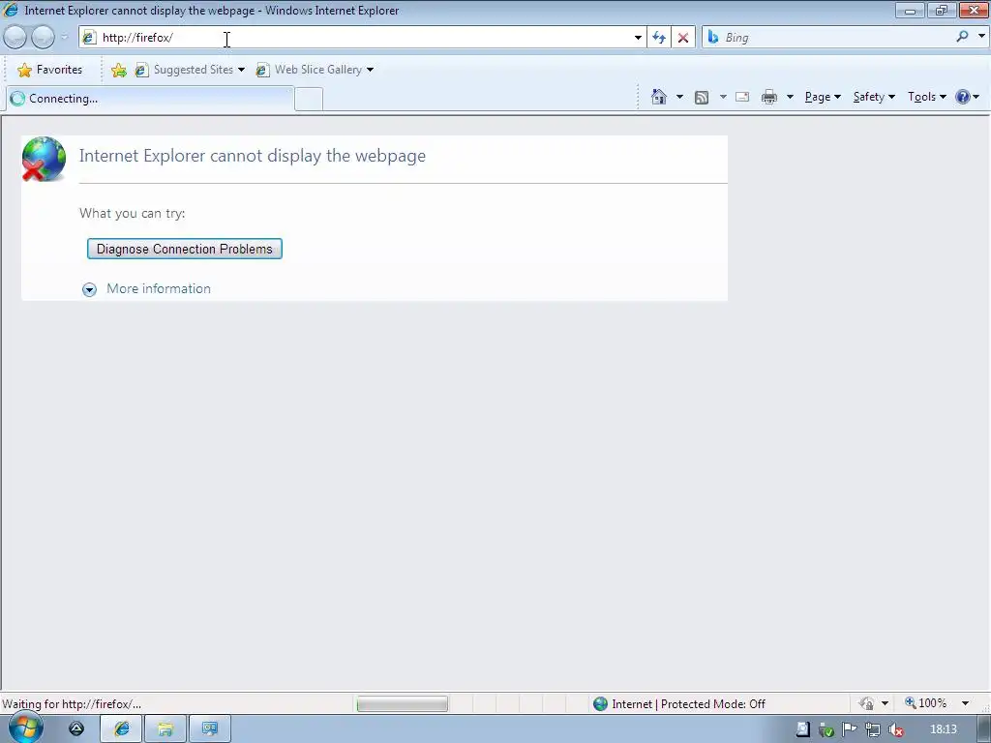Click the third taskbar monitor application icon

(x=210, y=729)
